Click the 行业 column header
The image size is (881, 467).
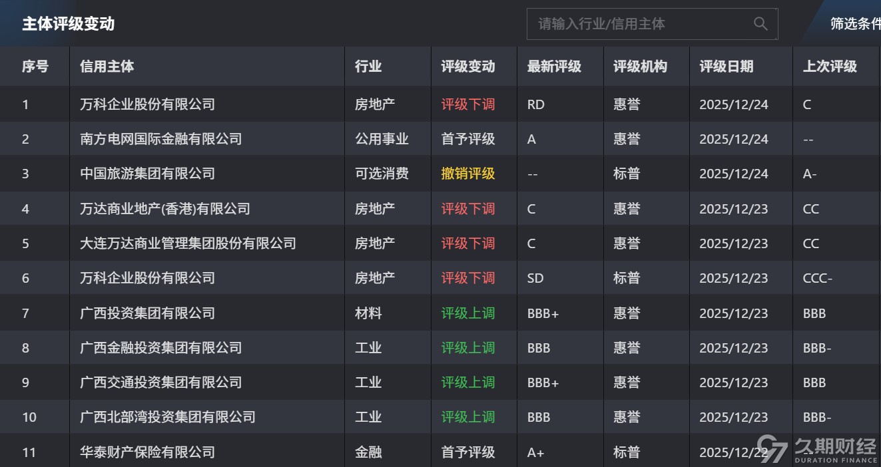click(x=368, y=67)
